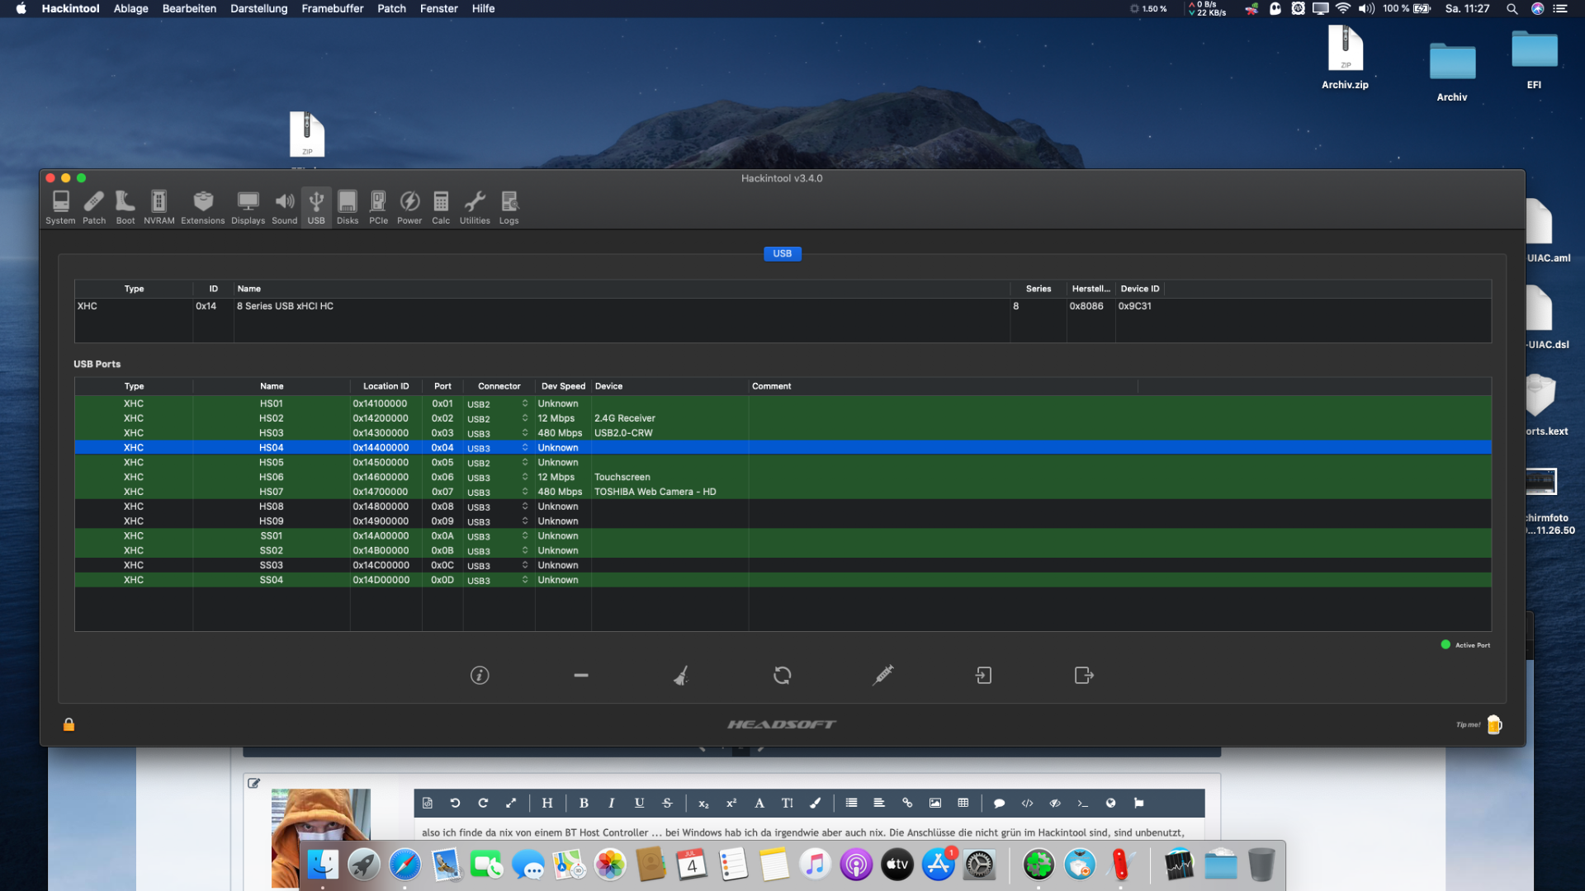Click the blue USB tab button

click(x=782, y=254)
